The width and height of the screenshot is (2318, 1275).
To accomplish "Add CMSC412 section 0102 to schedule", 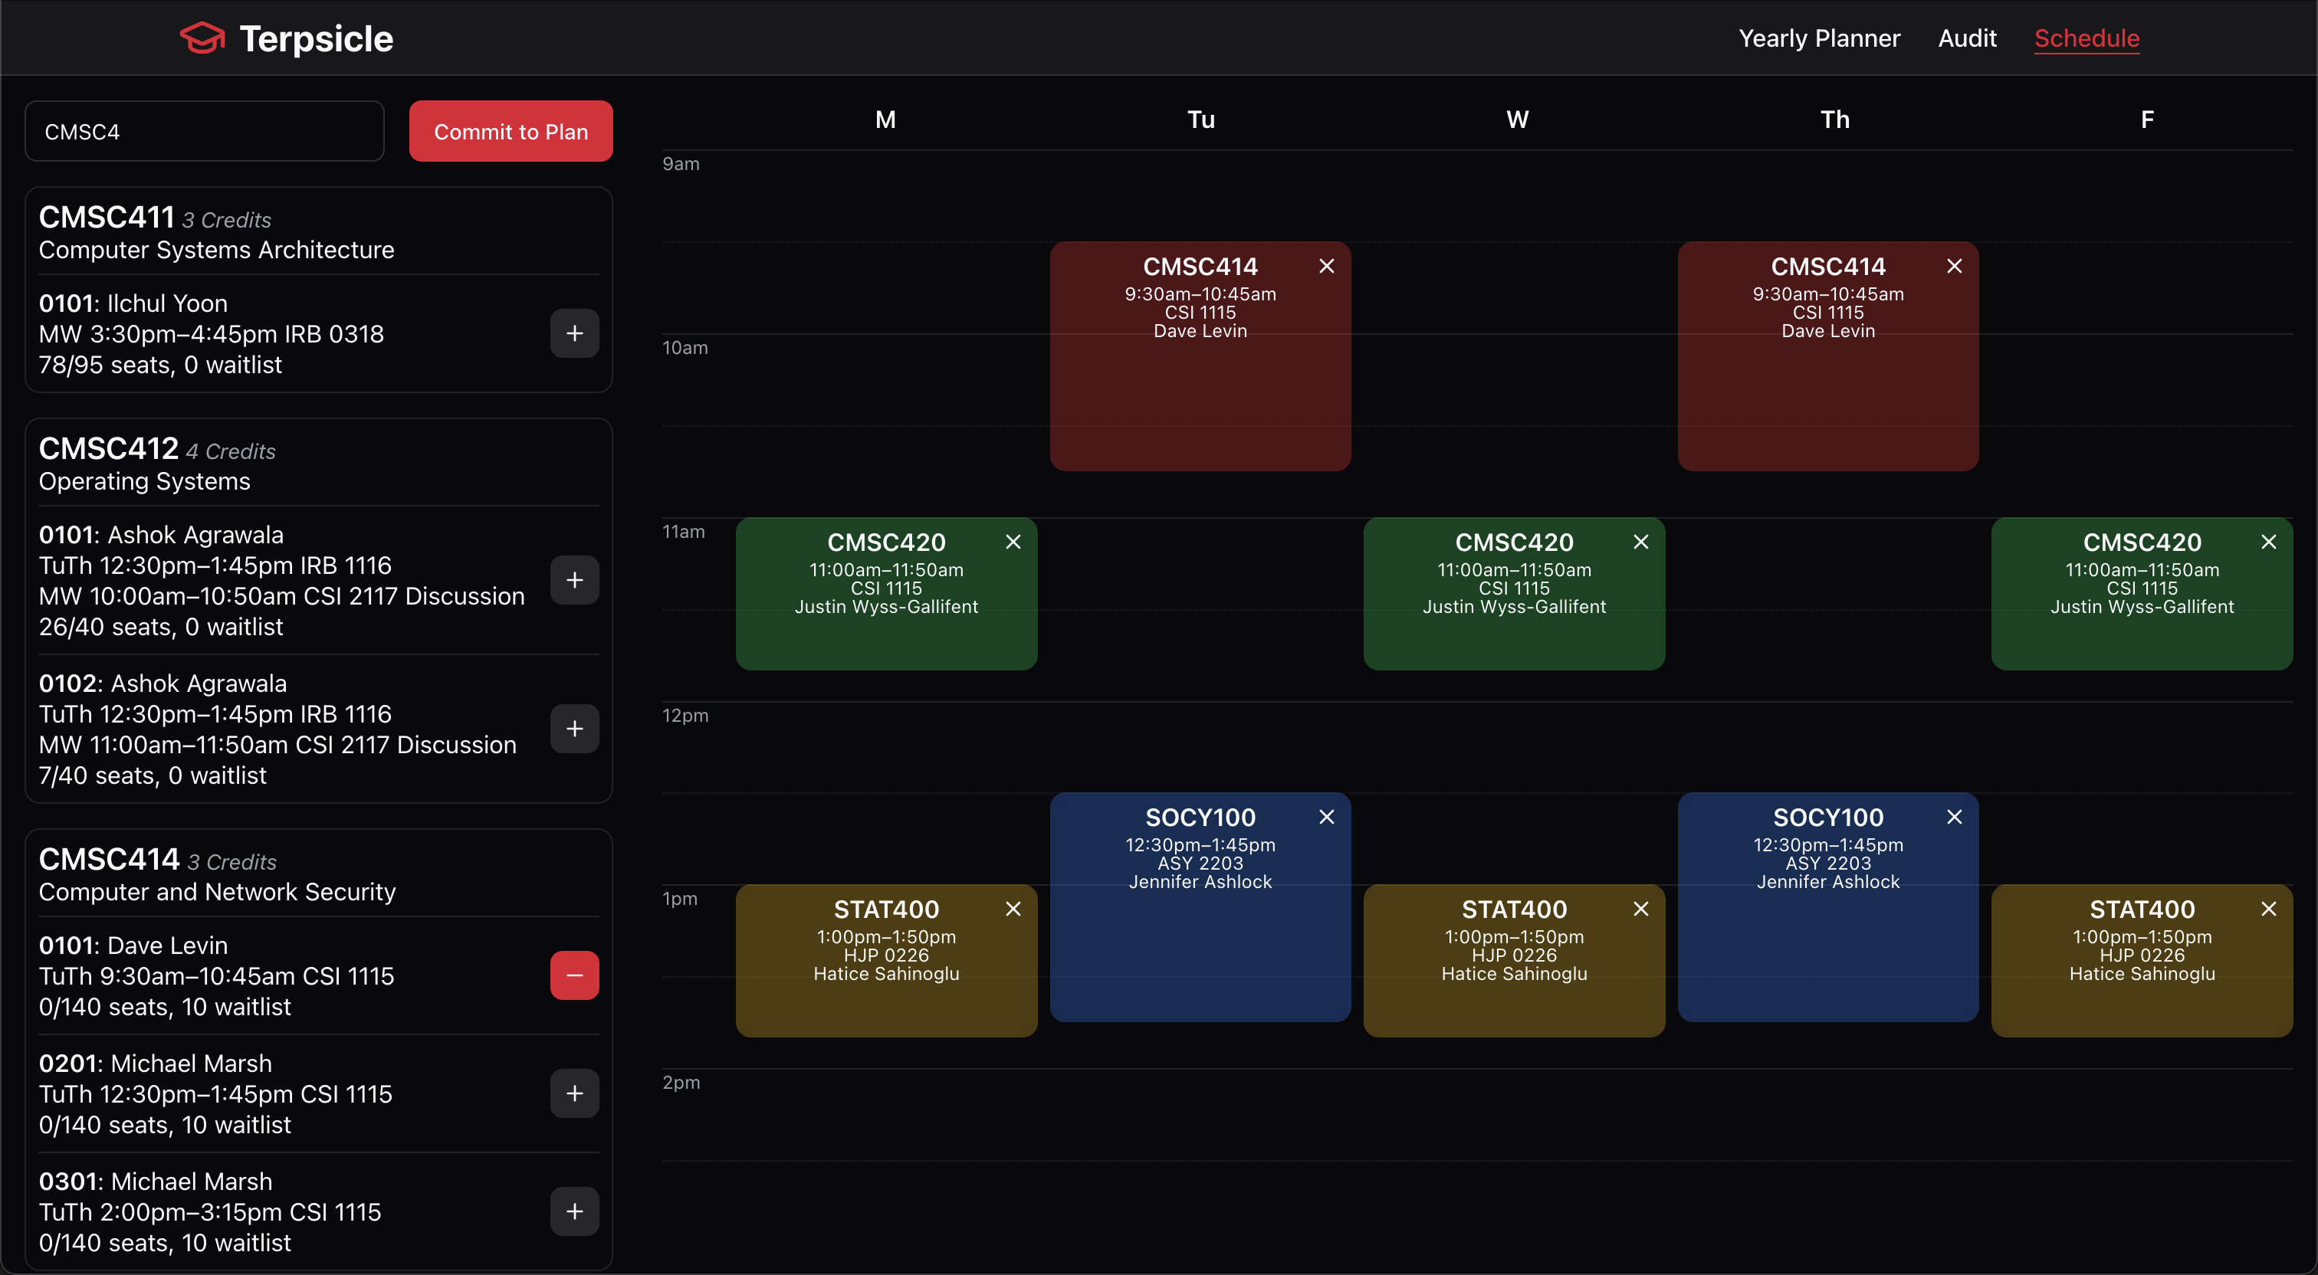I will 574,729.
